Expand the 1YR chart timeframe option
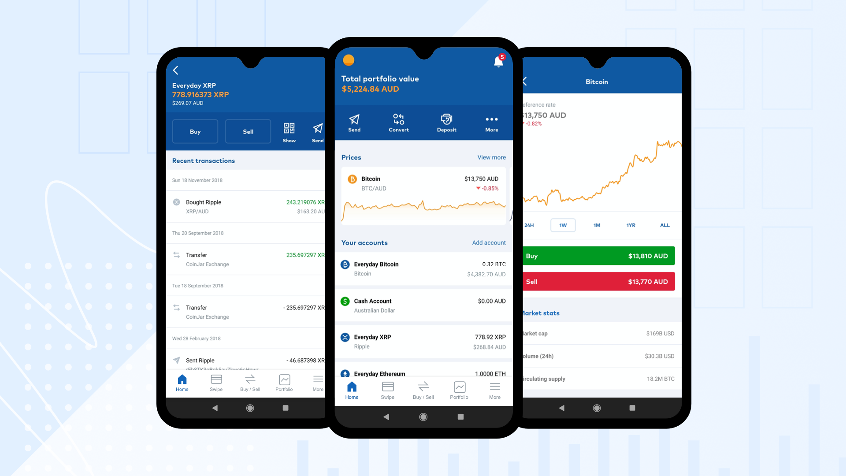The image size is (846, 476). coord(629,226)
